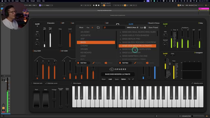Open Velocity curve editor
Image resolution: width=210 pixels, height=118 pixels.
click(197, 83)
